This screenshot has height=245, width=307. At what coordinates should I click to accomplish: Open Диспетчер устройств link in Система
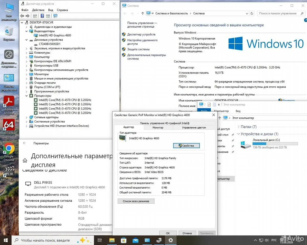pyautogui.click(x=141, y=34)
